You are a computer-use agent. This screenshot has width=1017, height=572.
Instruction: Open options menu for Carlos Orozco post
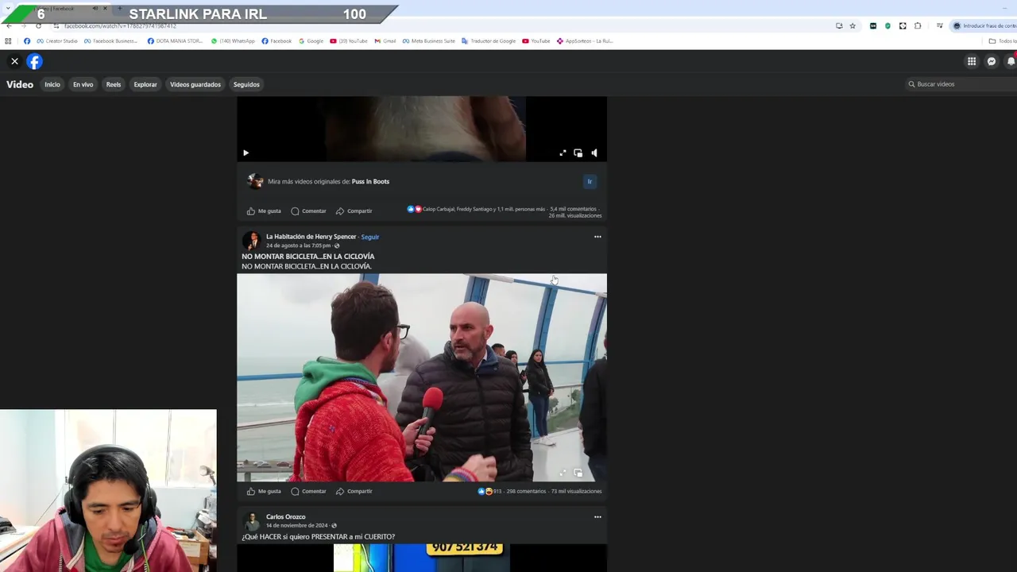click(x=597, y=517)
